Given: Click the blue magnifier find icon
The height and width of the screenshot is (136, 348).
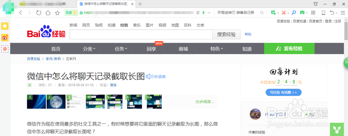Looking at the screenshot, I should pyautogui.click(x=294, y=13).
